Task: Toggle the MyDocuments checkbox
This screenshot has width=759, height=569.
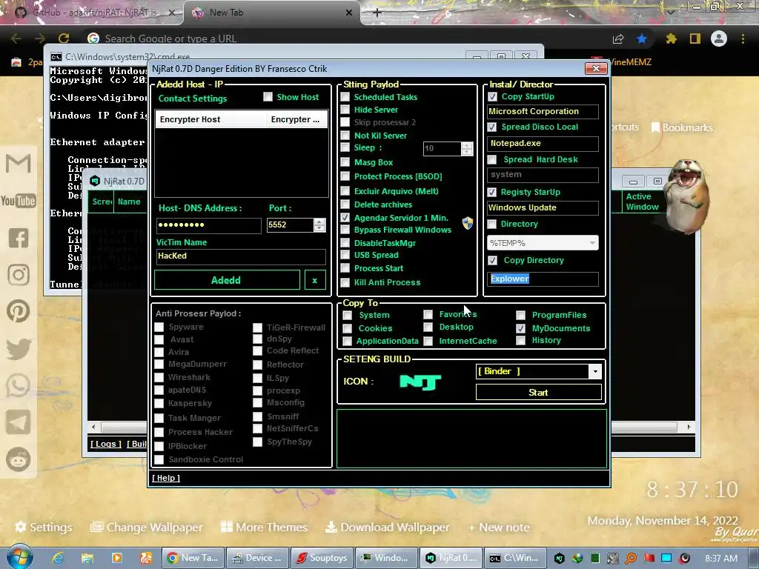Action: click(x=521, y=328)
